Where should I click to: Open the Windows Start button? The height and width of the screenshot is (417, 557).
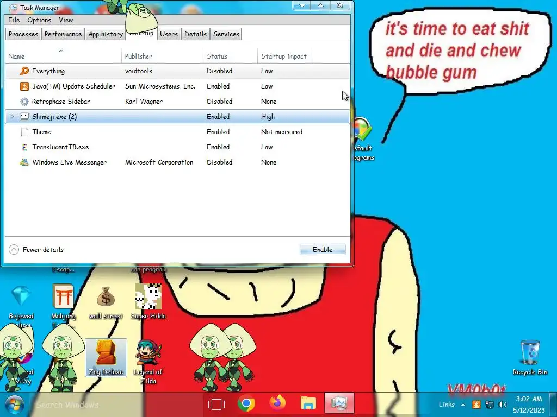click(14, 405)
